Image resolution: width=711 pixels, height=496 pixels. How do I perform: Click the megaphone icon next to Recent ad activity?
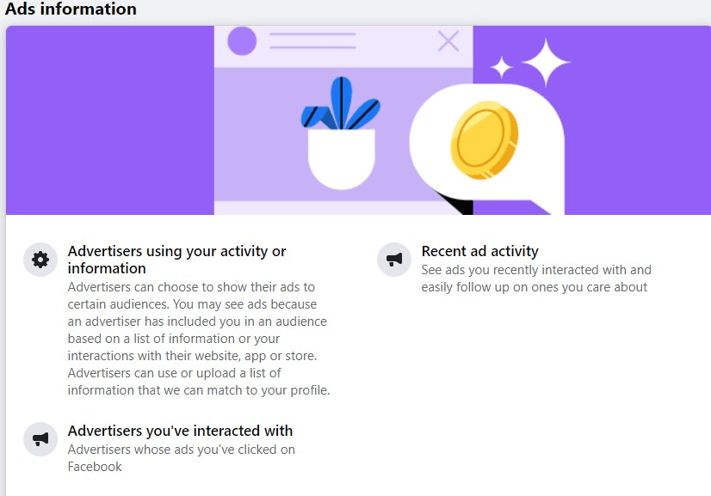click(x=394, y=260)
